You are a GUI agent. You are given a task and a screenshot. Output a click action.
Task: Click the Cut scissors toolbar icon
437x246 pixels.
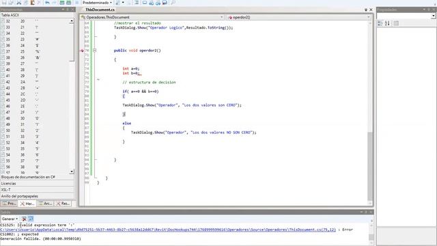tap(18, 3)
